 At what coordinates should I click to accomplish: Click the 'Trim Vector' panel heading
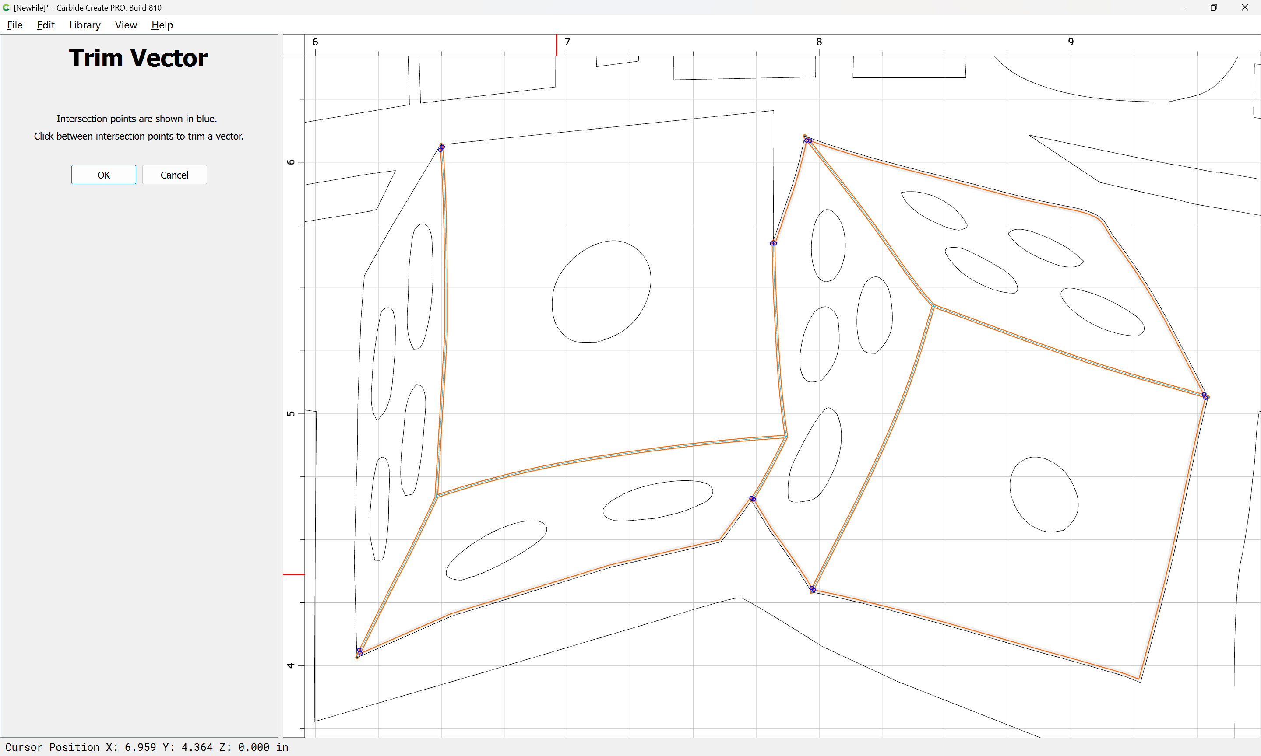click(x=138, y=58)
